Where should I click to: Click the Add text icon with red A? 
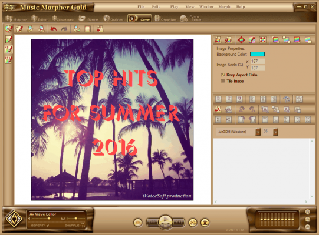(x=218, y=109)
